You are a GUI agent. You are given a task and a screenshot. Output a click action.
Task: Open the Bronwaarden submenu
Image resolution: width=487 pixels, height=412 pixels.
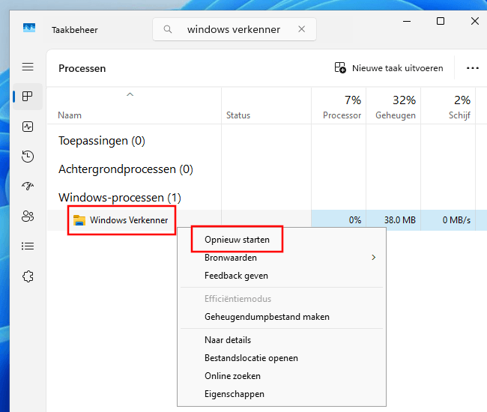282,258
